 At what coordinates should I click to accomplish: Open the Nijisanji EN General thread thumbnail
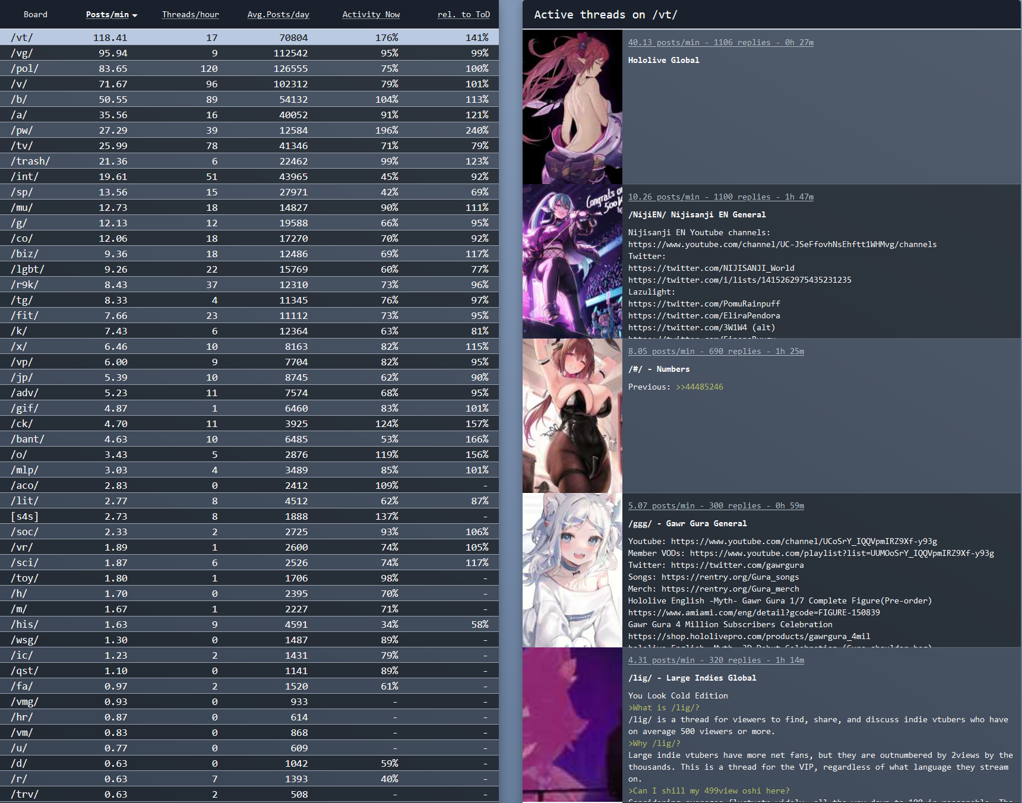pos(572,261)
